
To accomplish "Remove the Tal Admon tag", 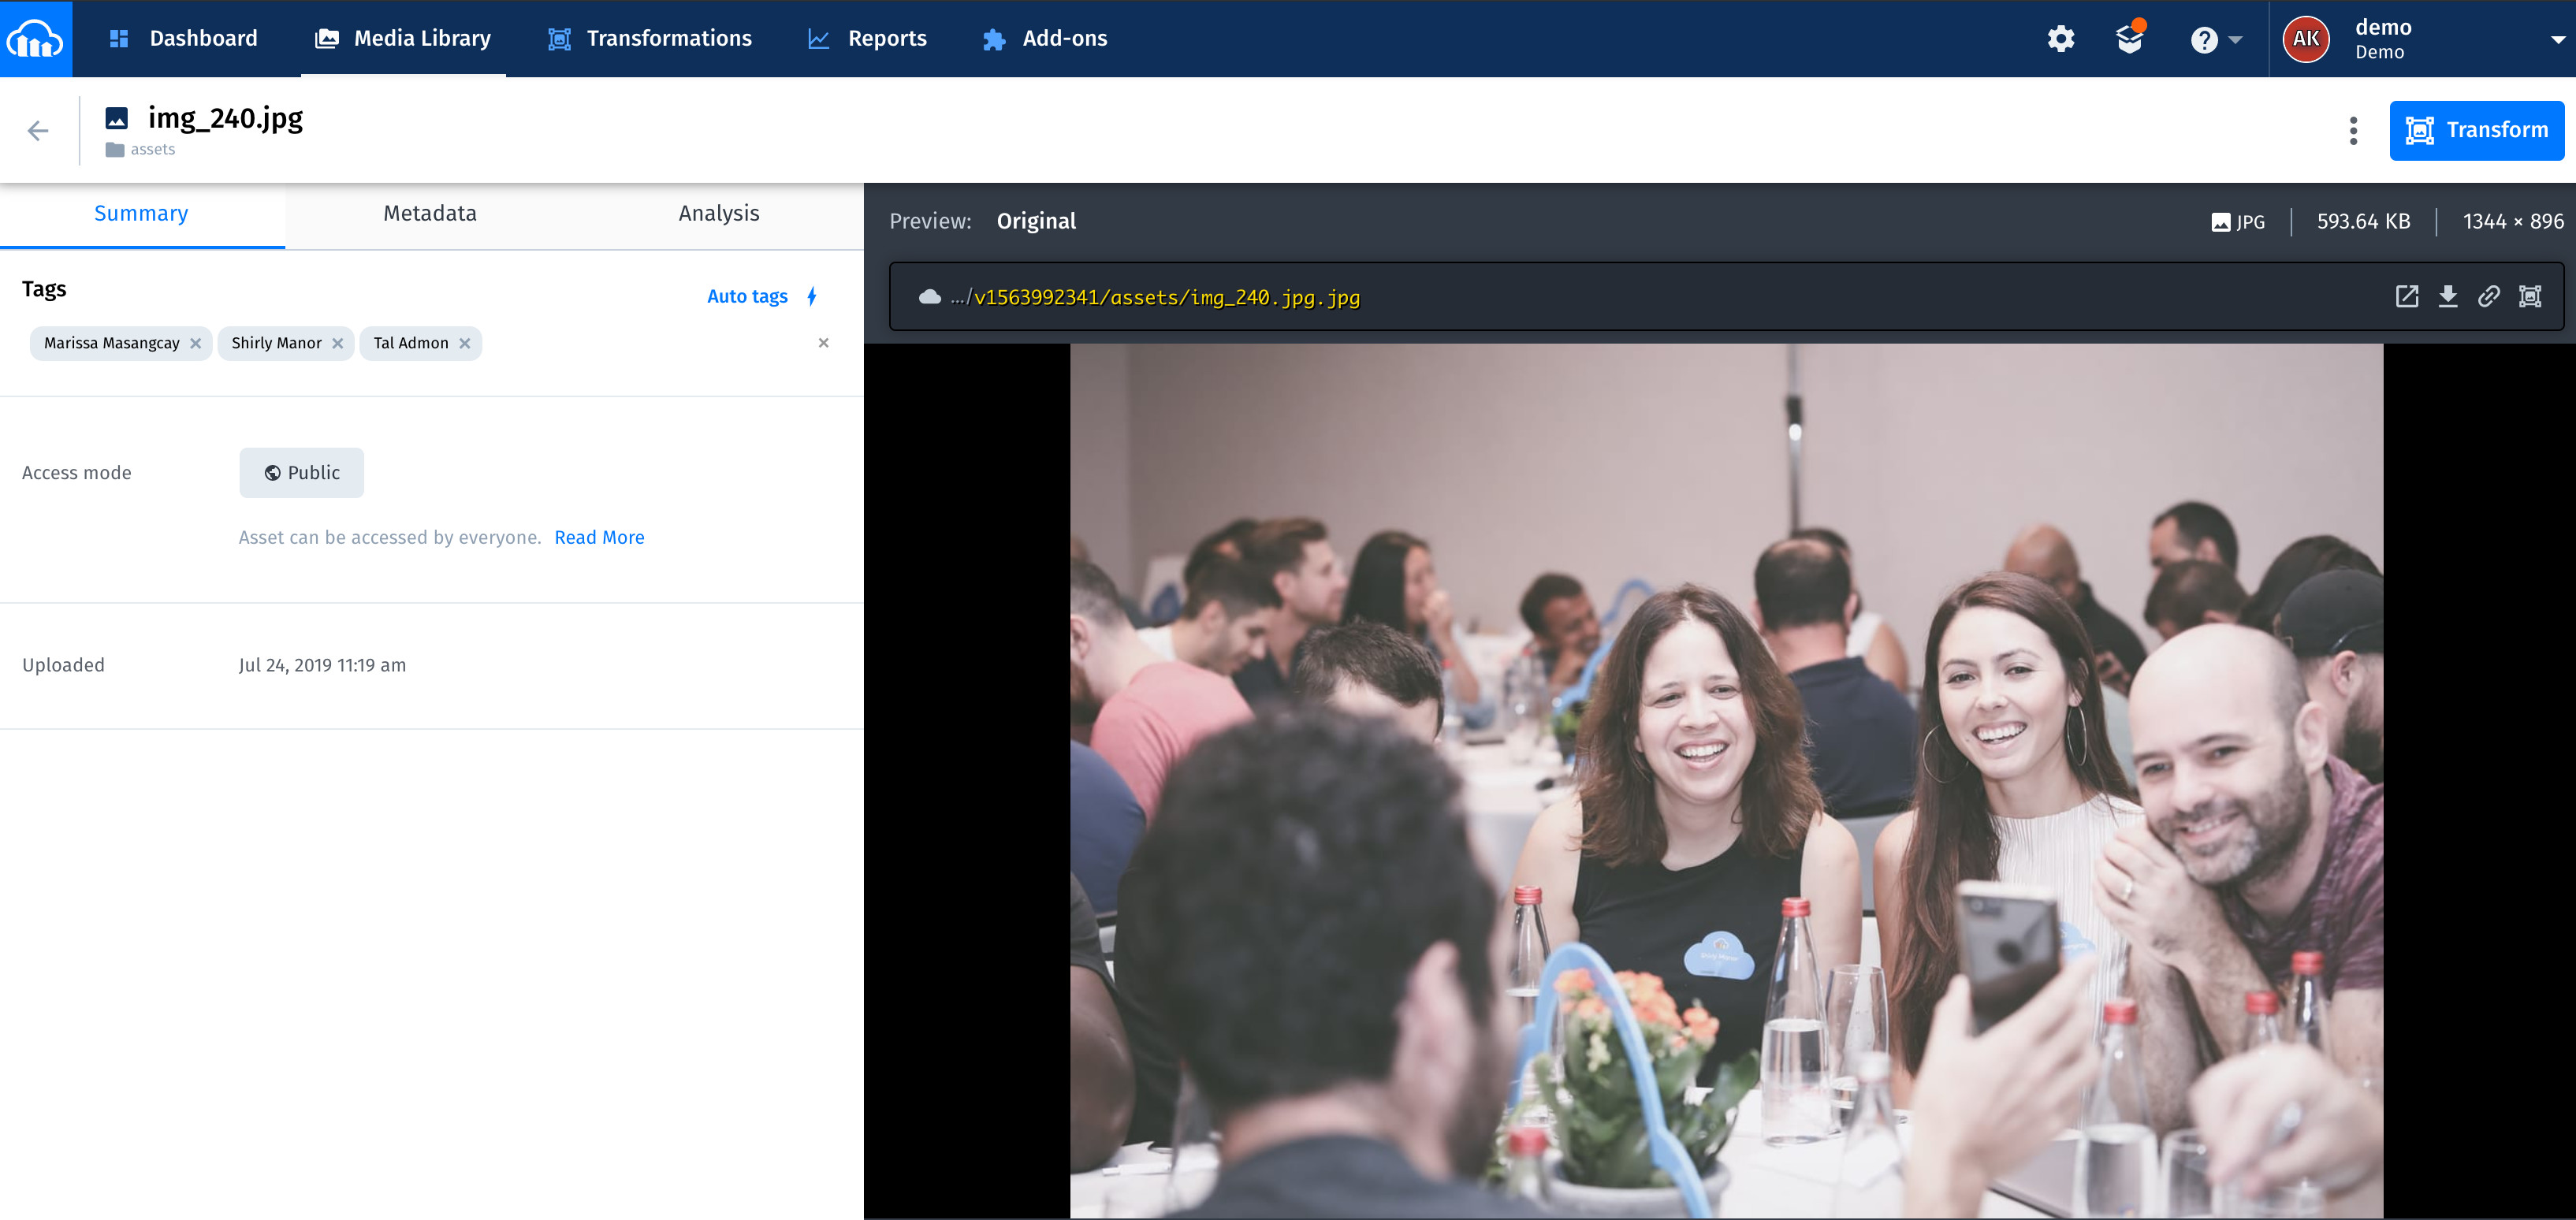I will click(x=465, y=343).
